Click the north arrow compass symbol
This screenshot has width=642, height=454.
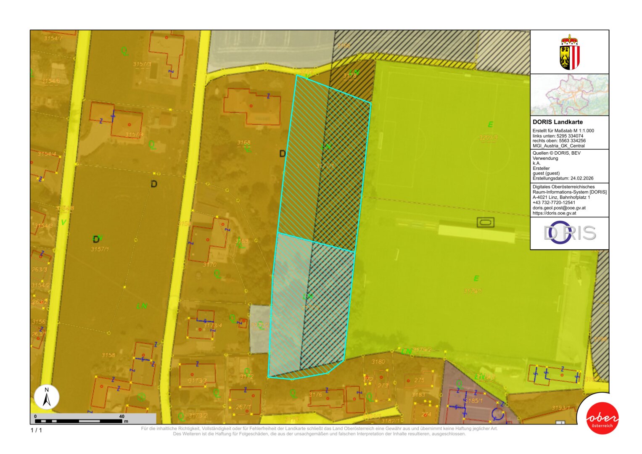47,397
